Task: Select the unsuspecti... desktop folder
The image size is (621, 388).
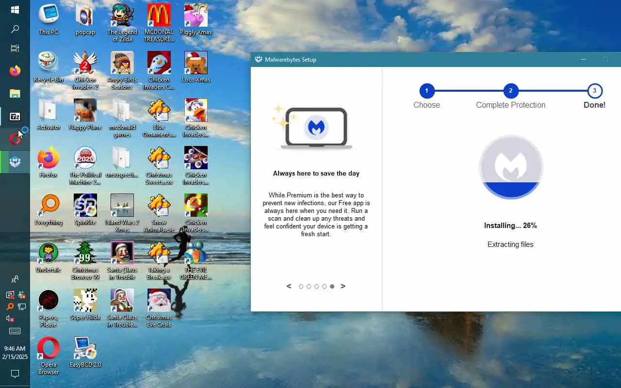Action: [x=122, y=162]
